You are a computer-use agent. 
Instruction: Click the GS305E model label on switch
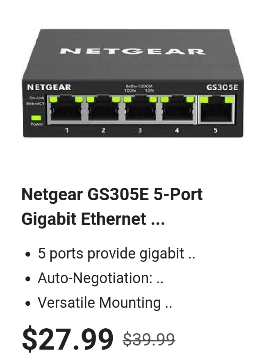click(x=222, y=87)
